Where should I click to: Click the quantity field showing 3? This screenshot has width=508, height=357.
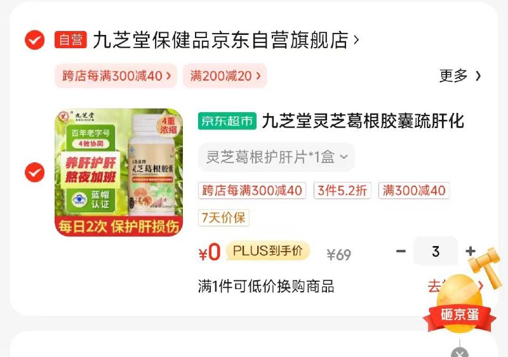(x=436, y=251)
